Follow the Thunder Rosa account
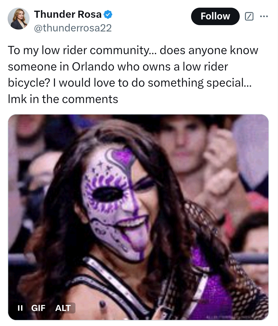The image size is (278, 326). (215, 16)
